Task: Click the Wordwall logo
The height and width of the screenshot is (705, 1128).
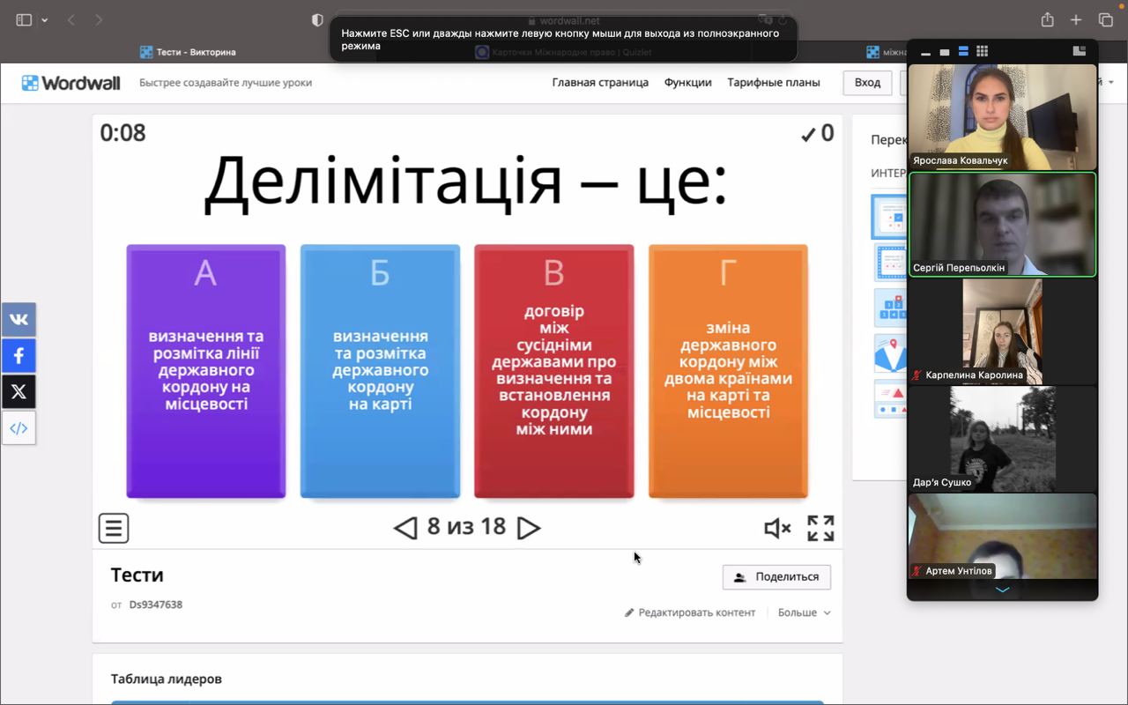Action: click(71, 83)
